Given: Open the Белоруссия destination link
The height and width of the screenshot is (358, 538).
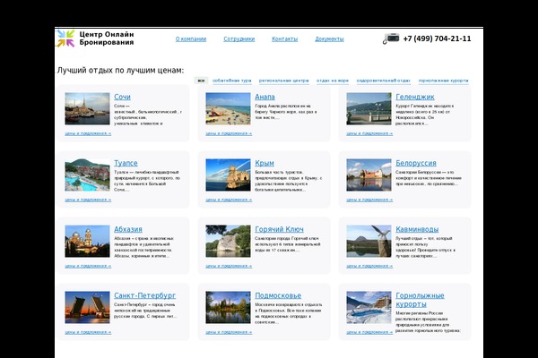Looking at the screenshot, I should [x=416, y=163].
